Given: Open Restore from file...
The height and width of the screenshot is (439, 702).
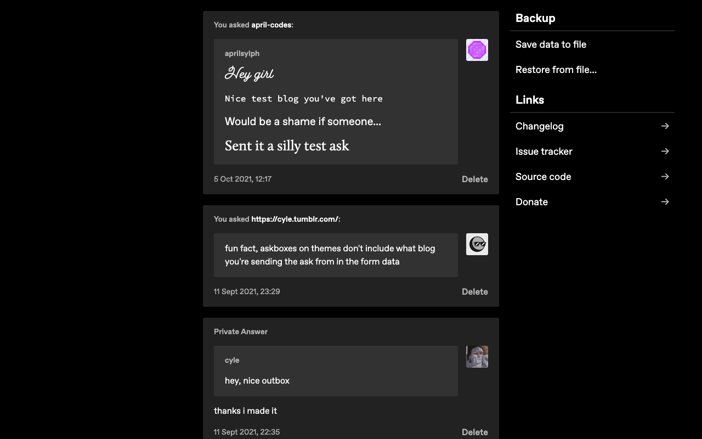Looking at the screenshot, I should click(x=556, y=69).
